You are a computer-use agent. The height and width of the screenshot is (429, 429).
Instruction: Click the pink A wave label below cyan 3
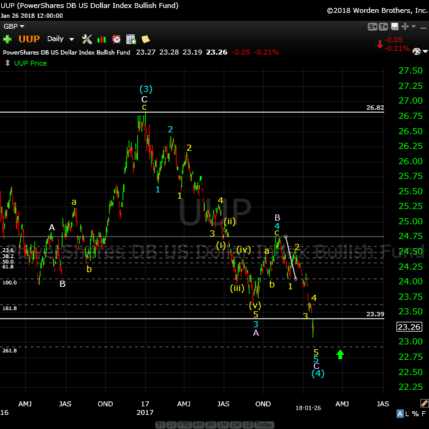click(x=256, y=333)
